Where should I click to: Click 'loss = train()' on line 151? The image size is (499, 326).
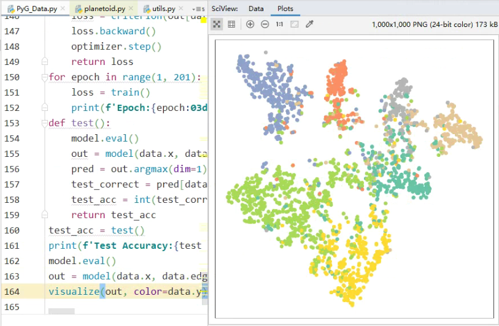click(x=110, y=92)
